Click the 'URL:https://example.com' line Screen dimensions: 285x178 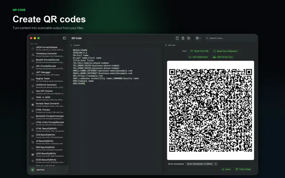[x=88, y=76]
